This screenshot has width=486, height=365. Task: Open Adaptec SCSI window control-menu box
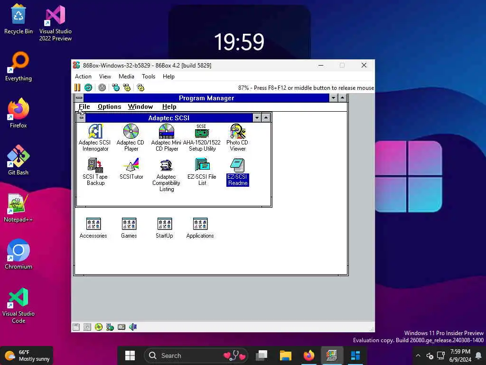tap(81, 118)
